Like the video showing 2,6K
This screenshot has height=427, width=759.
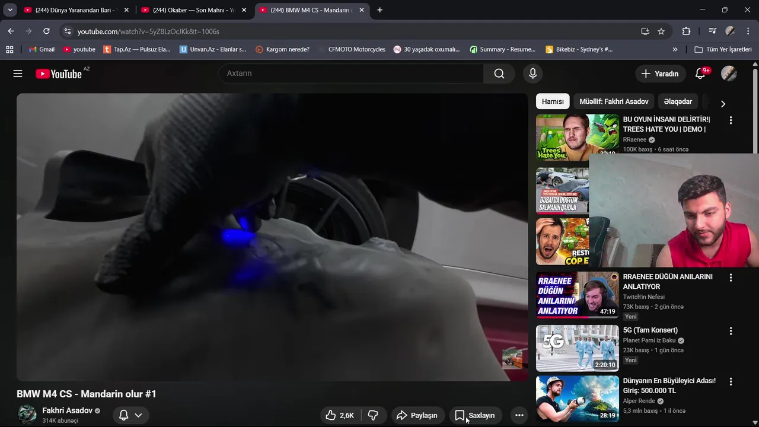pos(340,415)
